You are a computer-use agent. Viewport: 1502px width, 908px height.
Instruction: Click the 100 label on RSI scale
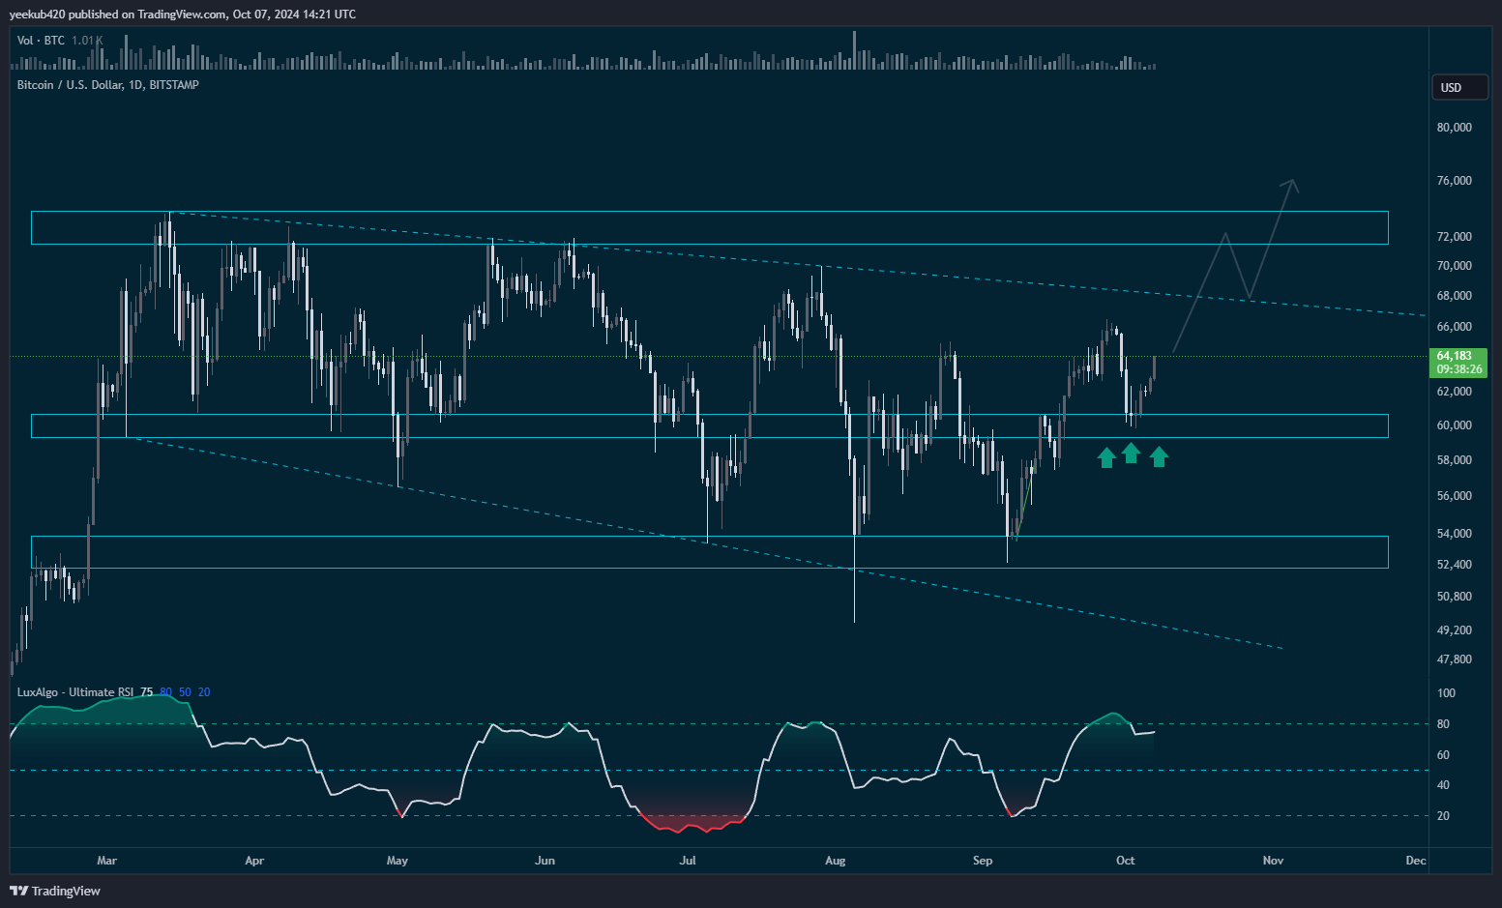pos(1446,693)
